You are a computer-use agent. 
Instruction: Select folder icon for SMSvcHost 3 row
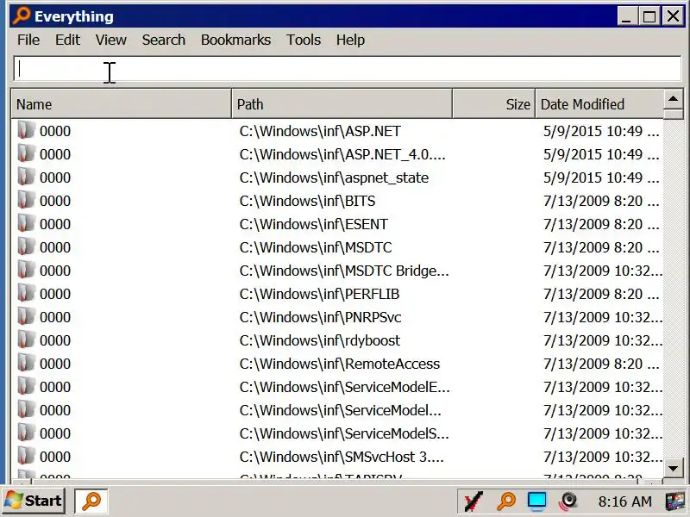26,457
